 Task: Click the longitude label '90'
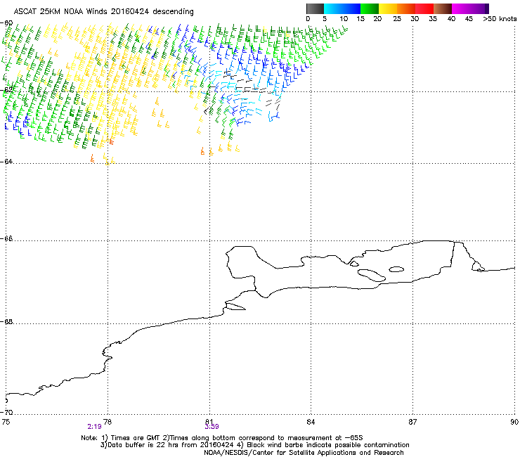coord(514,422)
